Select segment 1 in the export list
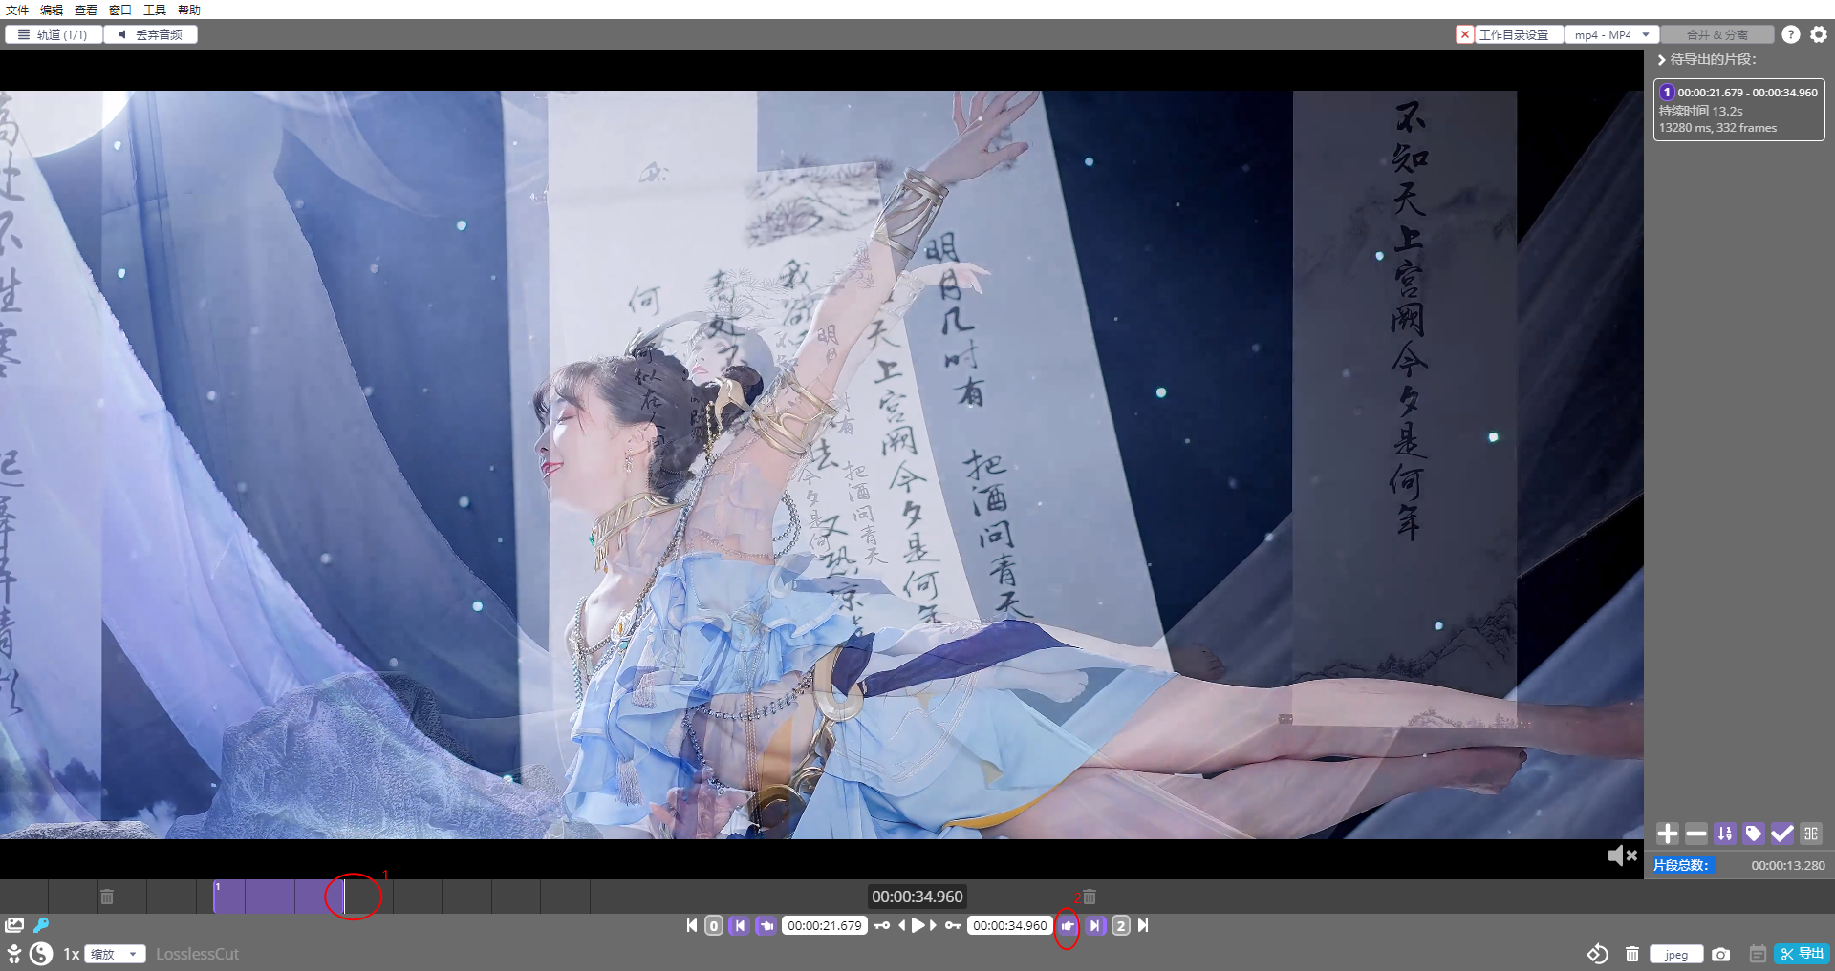 pos(1738,110)
